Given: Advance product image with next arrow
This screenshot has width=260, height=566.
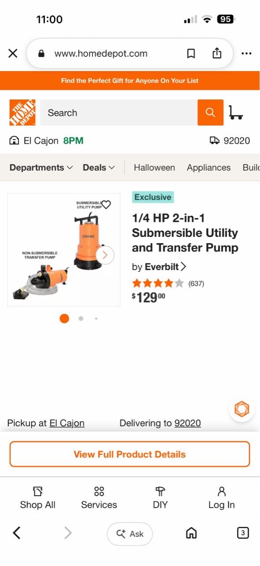Looking at the screenshot, I should click(104, 255).
